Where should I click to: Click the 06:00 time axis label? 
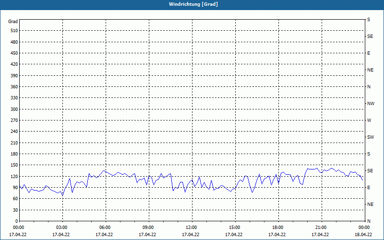106,228
